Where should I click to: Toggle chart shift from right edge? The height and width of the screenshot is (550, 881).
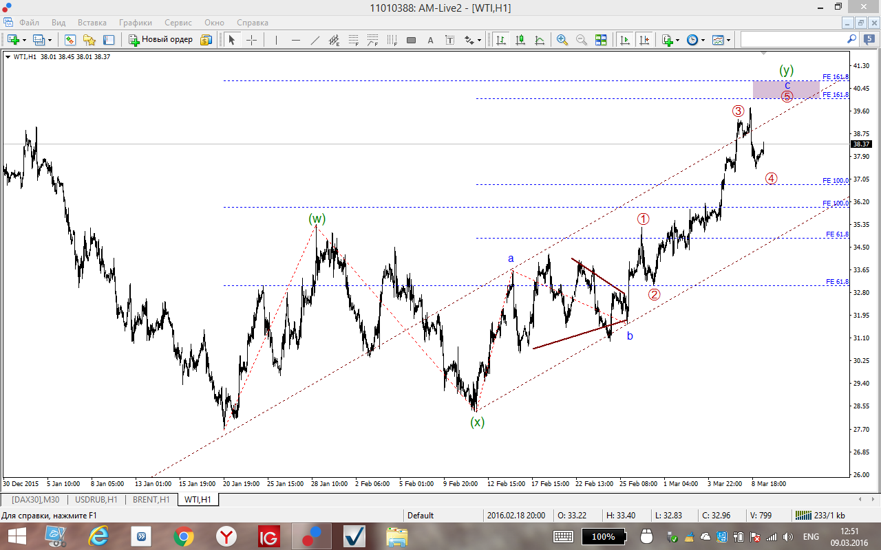[x=644, y=40]
